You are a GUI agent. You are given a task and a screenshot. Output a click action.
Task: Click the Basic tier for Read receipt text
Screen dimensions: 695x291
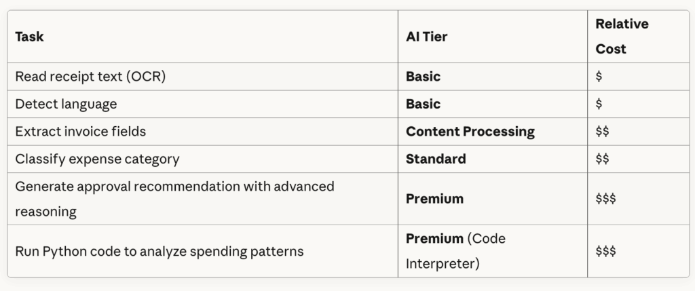point(423,77)
